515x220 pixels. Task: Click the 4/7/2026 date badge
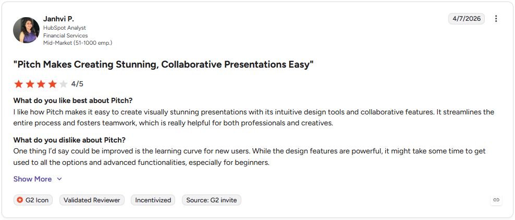(467, 19)
